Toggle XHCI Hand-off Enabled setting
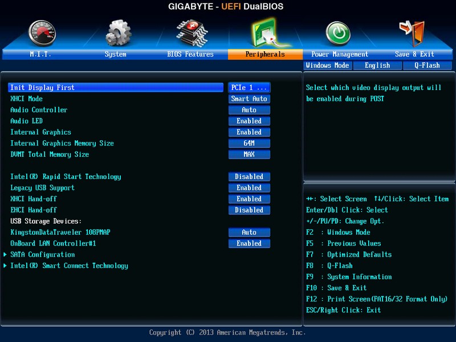The image size is (456, 342). pyautogui.click(x=249, y=199)
